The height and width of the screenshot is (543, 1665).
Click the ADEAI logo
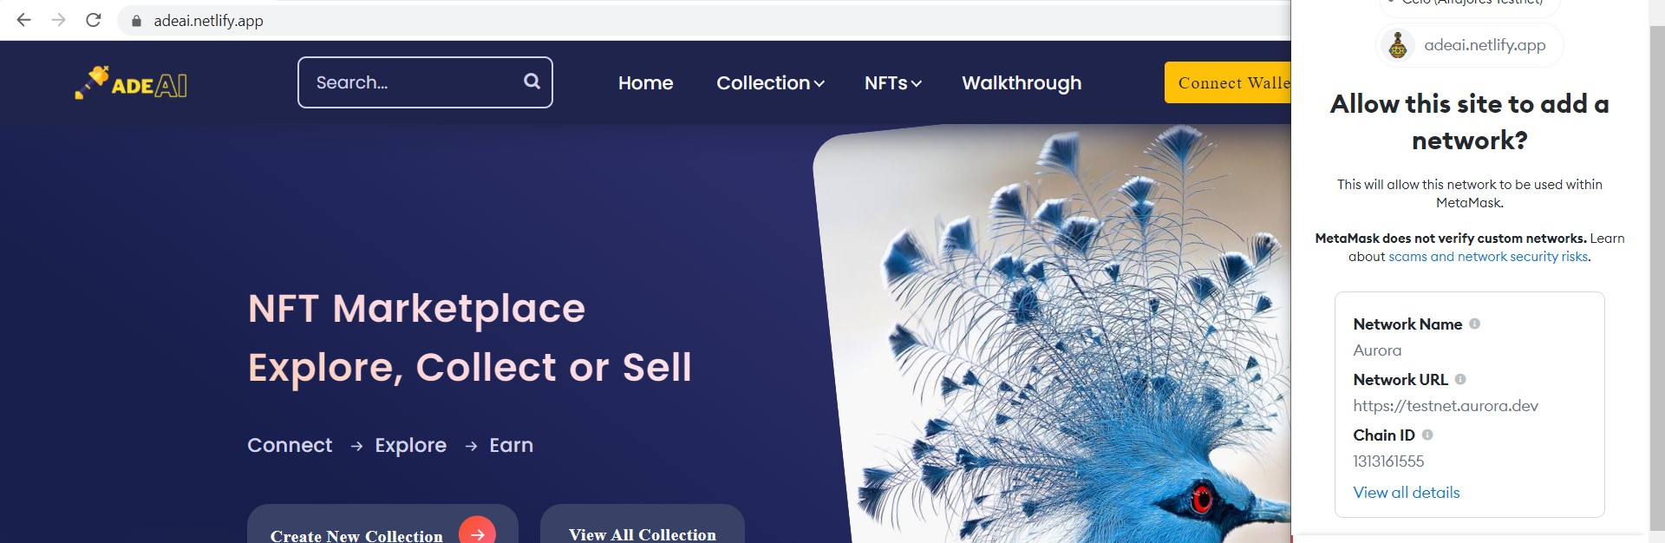click(x=131, y=83)
